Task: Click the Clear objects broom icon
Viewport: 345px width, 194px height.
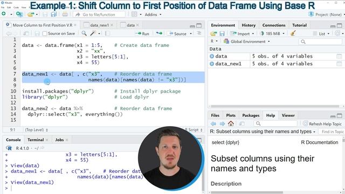Action: pos(293,33)
